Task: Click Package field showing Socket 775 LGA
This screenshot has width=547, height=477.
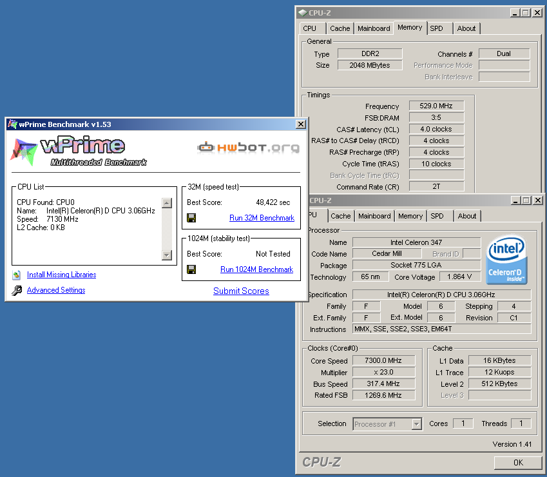Action: [416, 265]
